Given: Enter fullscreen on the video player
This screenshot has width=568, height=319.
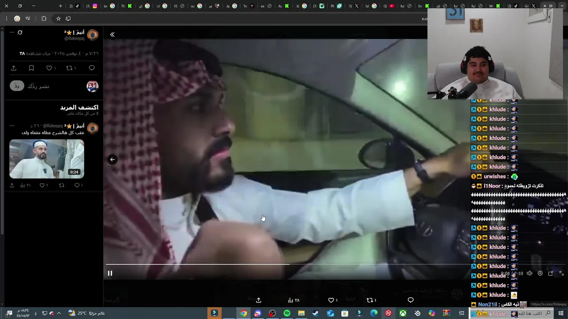Looking at the screenshot, I should pyautogui.click(x=561, y=273).
